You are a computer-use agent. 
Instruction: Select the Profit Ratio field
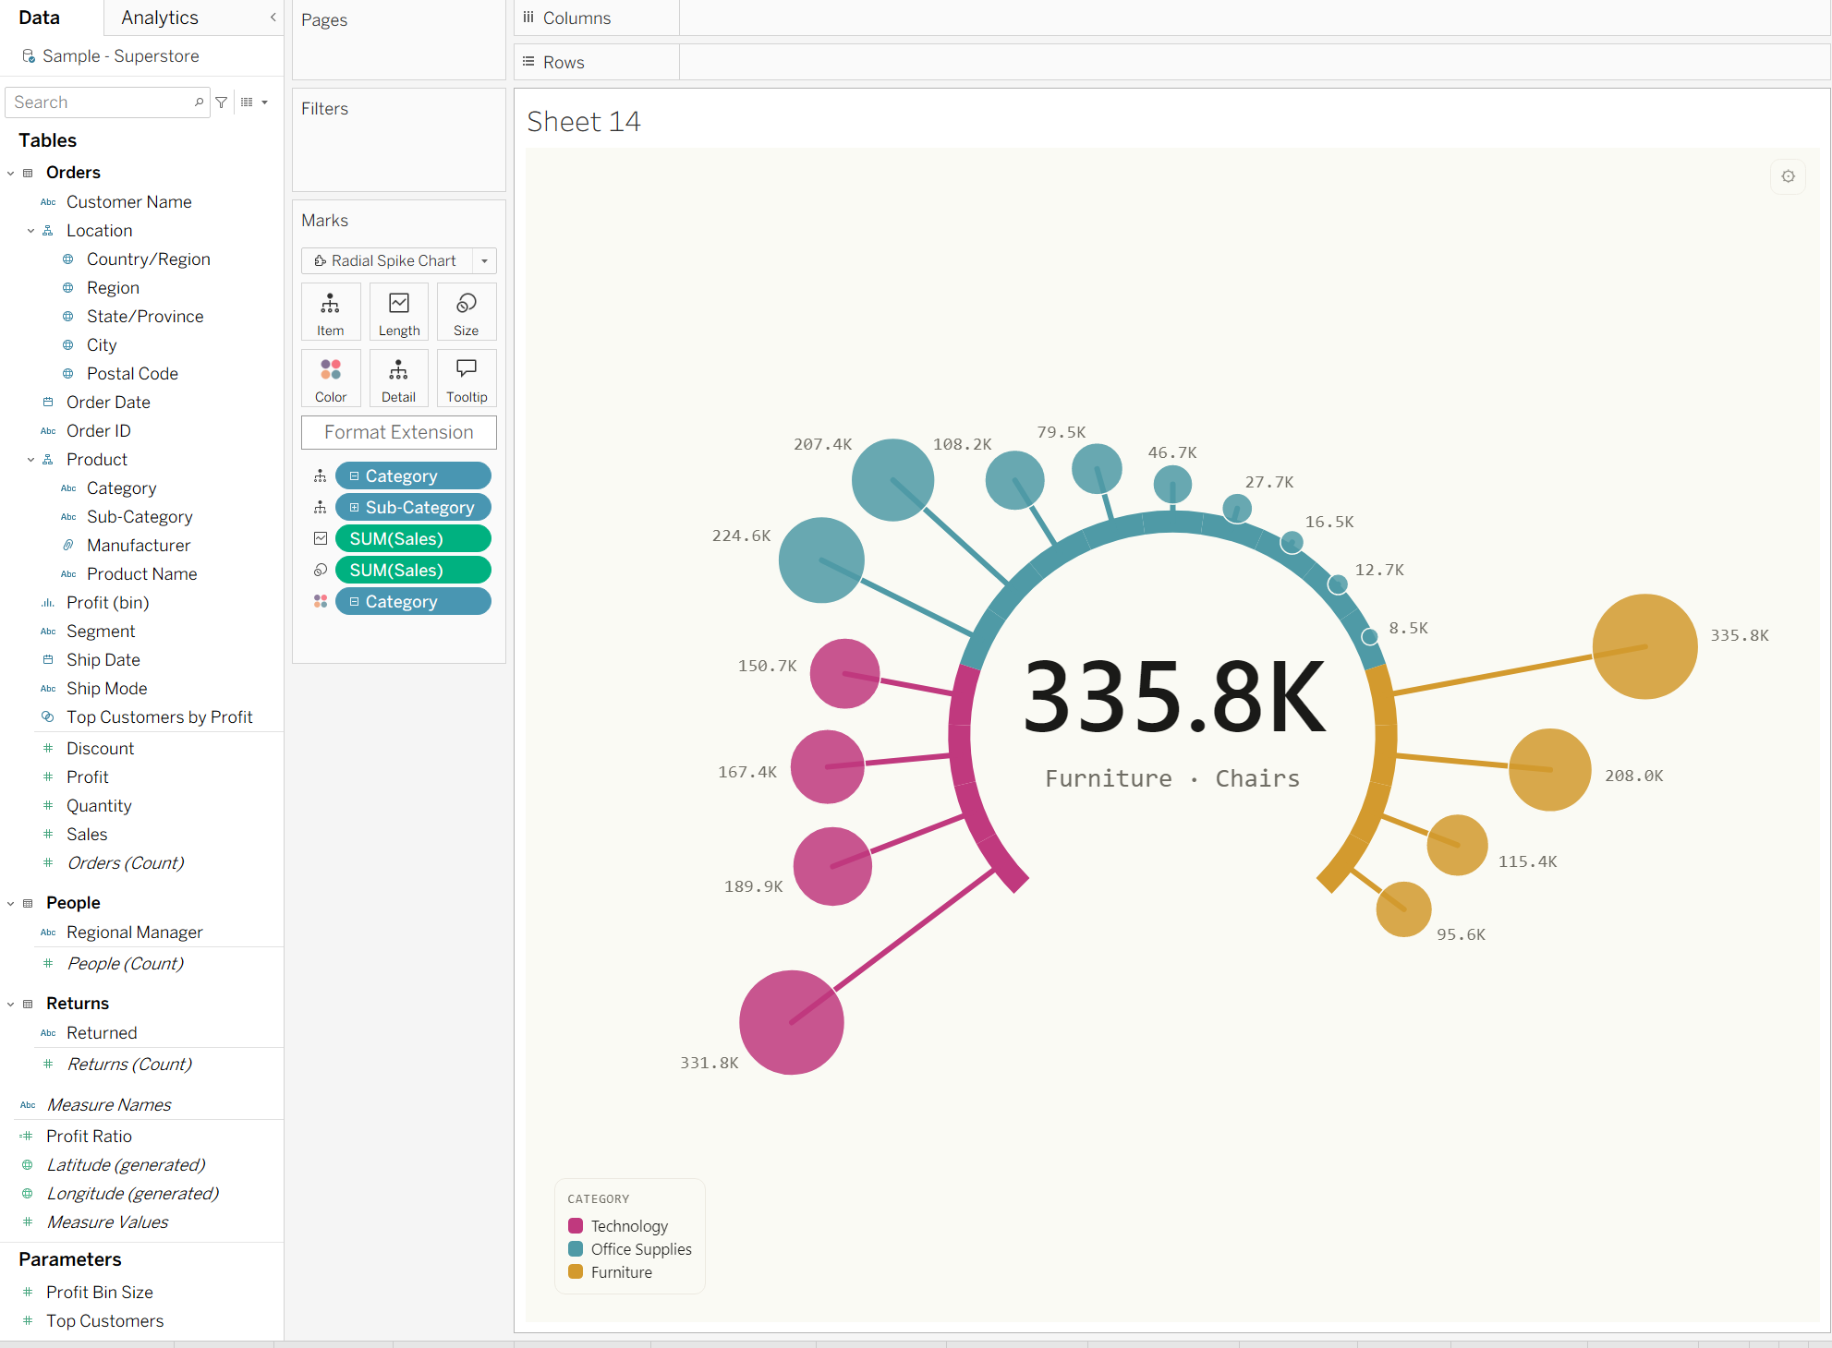[89, 1137]
